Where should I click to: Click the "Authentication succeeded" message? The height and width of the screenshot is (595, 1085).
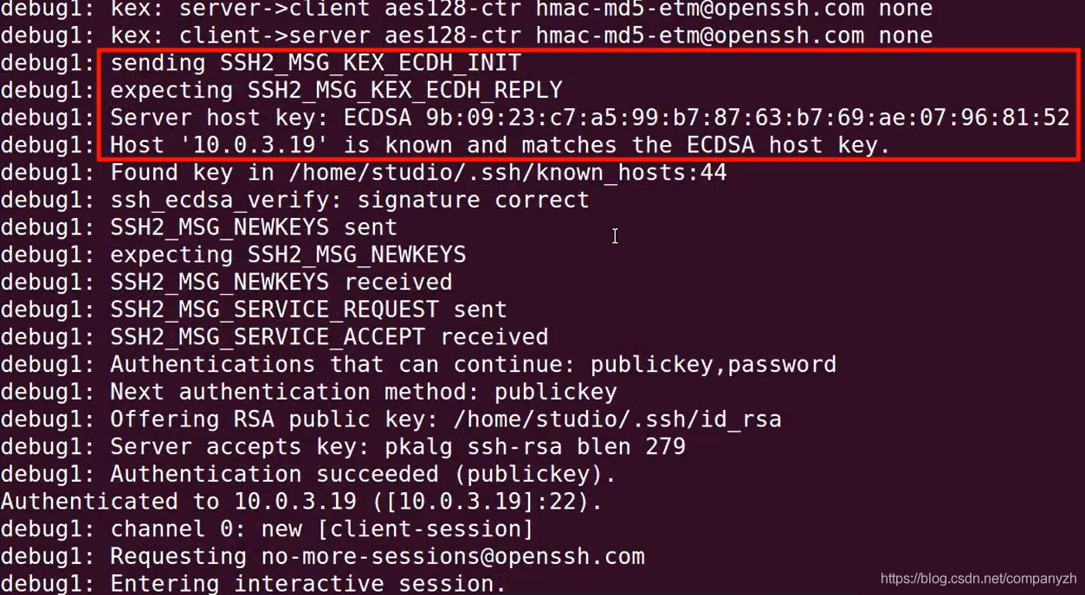click(x=308, y=474)
